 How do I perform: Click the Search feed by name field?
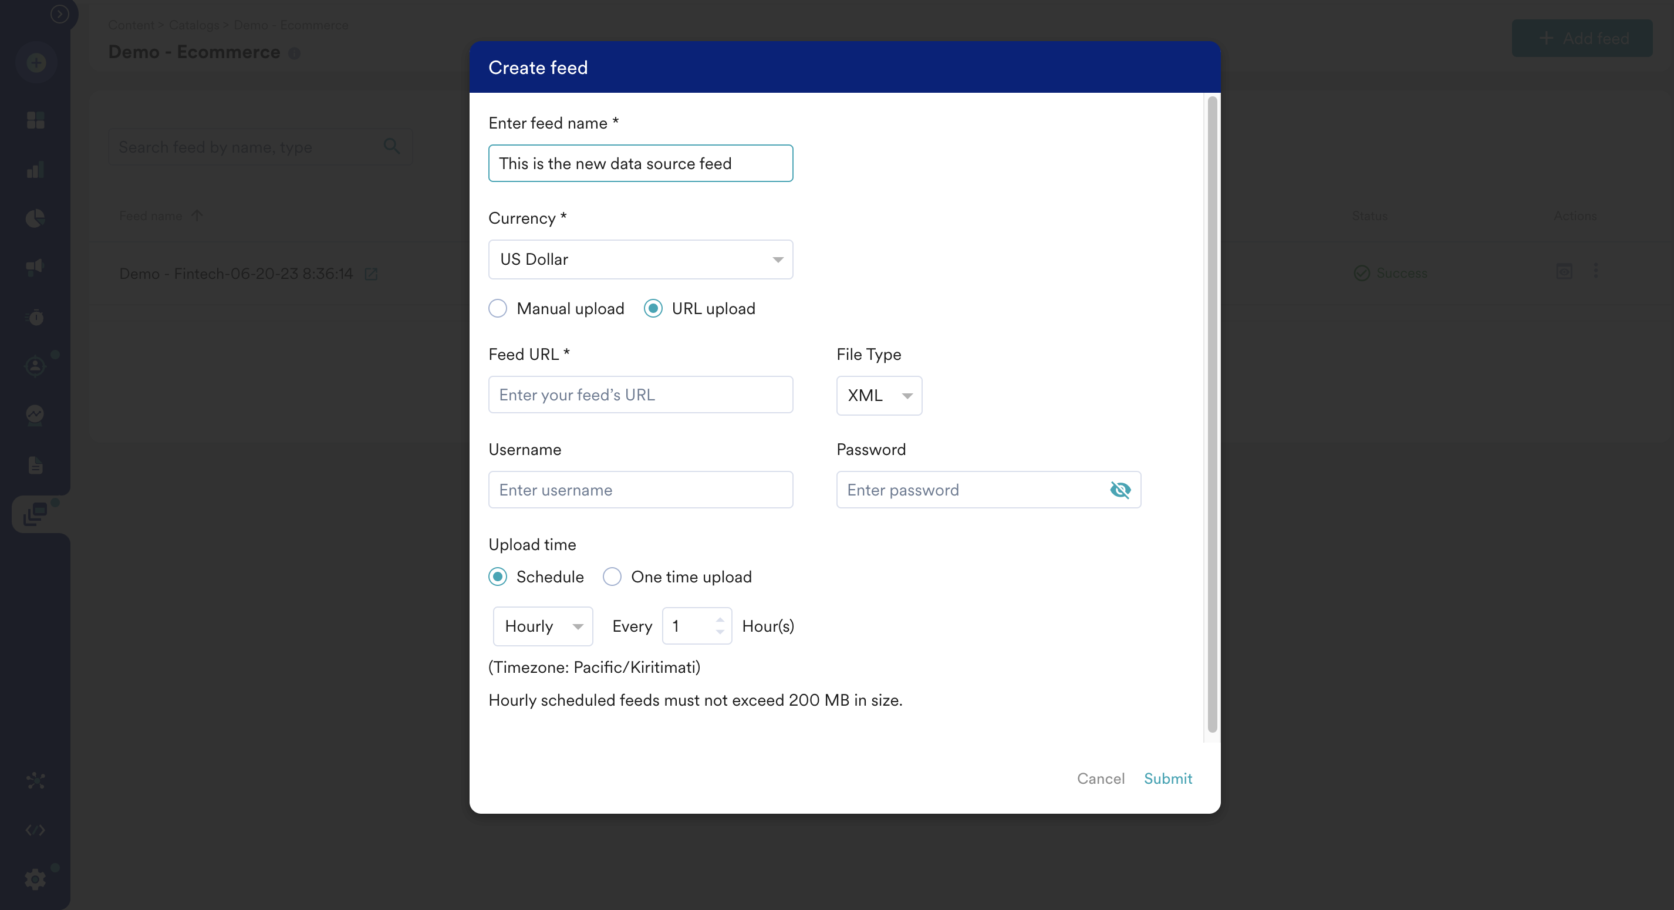(260, 146)
